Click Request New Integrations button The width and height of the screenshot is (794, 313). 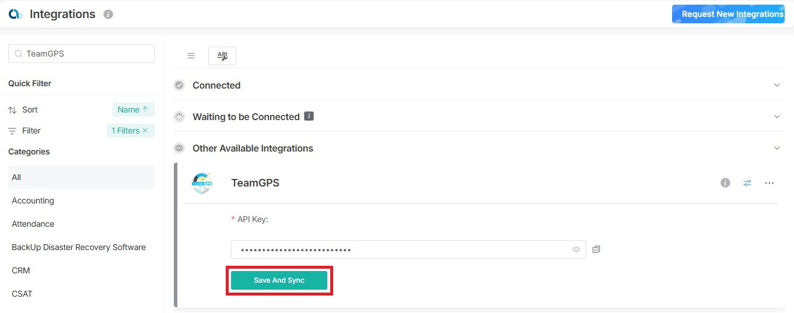732,14
